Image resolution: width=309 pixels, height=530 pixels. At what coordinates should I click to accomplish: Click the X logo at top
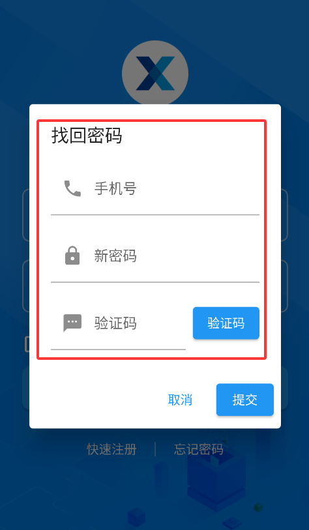155,74
